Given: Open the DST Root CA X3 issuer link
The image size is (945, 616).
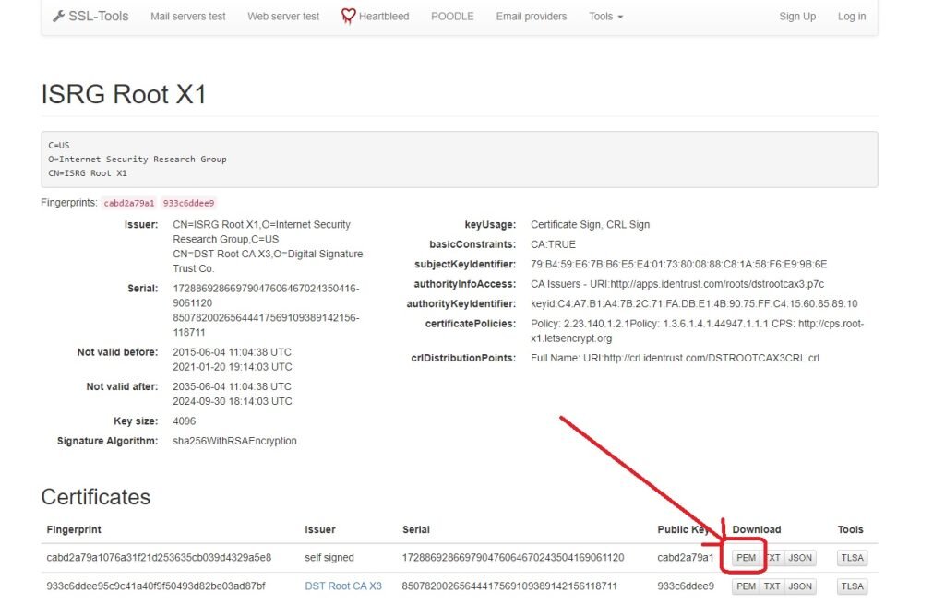Looking at the screenshot, I should point(343,586).
